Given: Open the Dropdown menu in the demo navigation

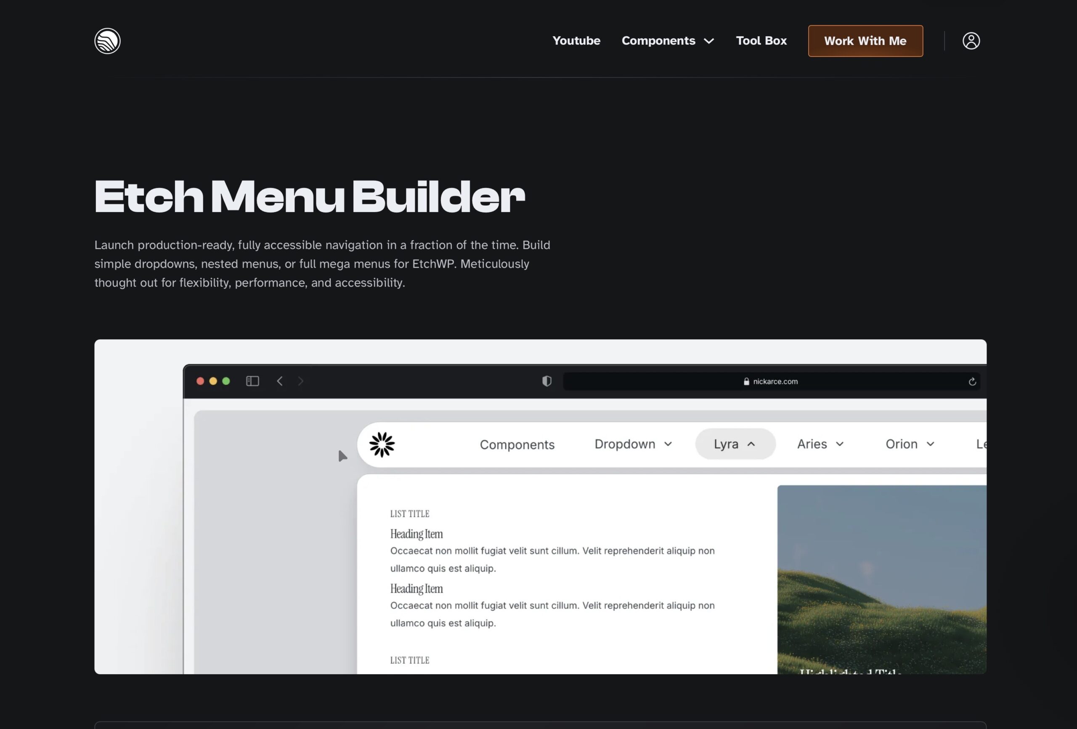Looking at the screenshot, I should click(633, 444).
